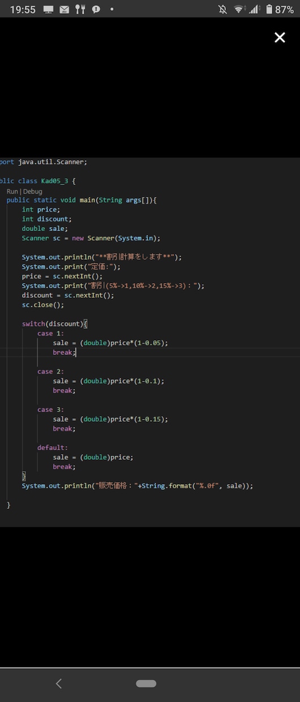Image resolution: width=300 pixels, height=702 pixels.
Task: Tap the cellular signal icon
Action: [x=254, y=9]
